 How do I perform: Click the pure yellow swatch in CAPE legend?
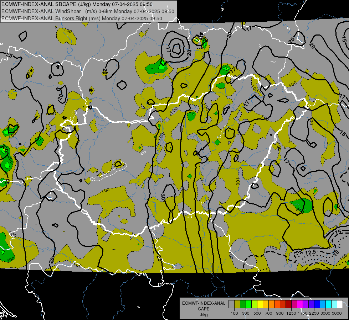(x=260, y=304)
